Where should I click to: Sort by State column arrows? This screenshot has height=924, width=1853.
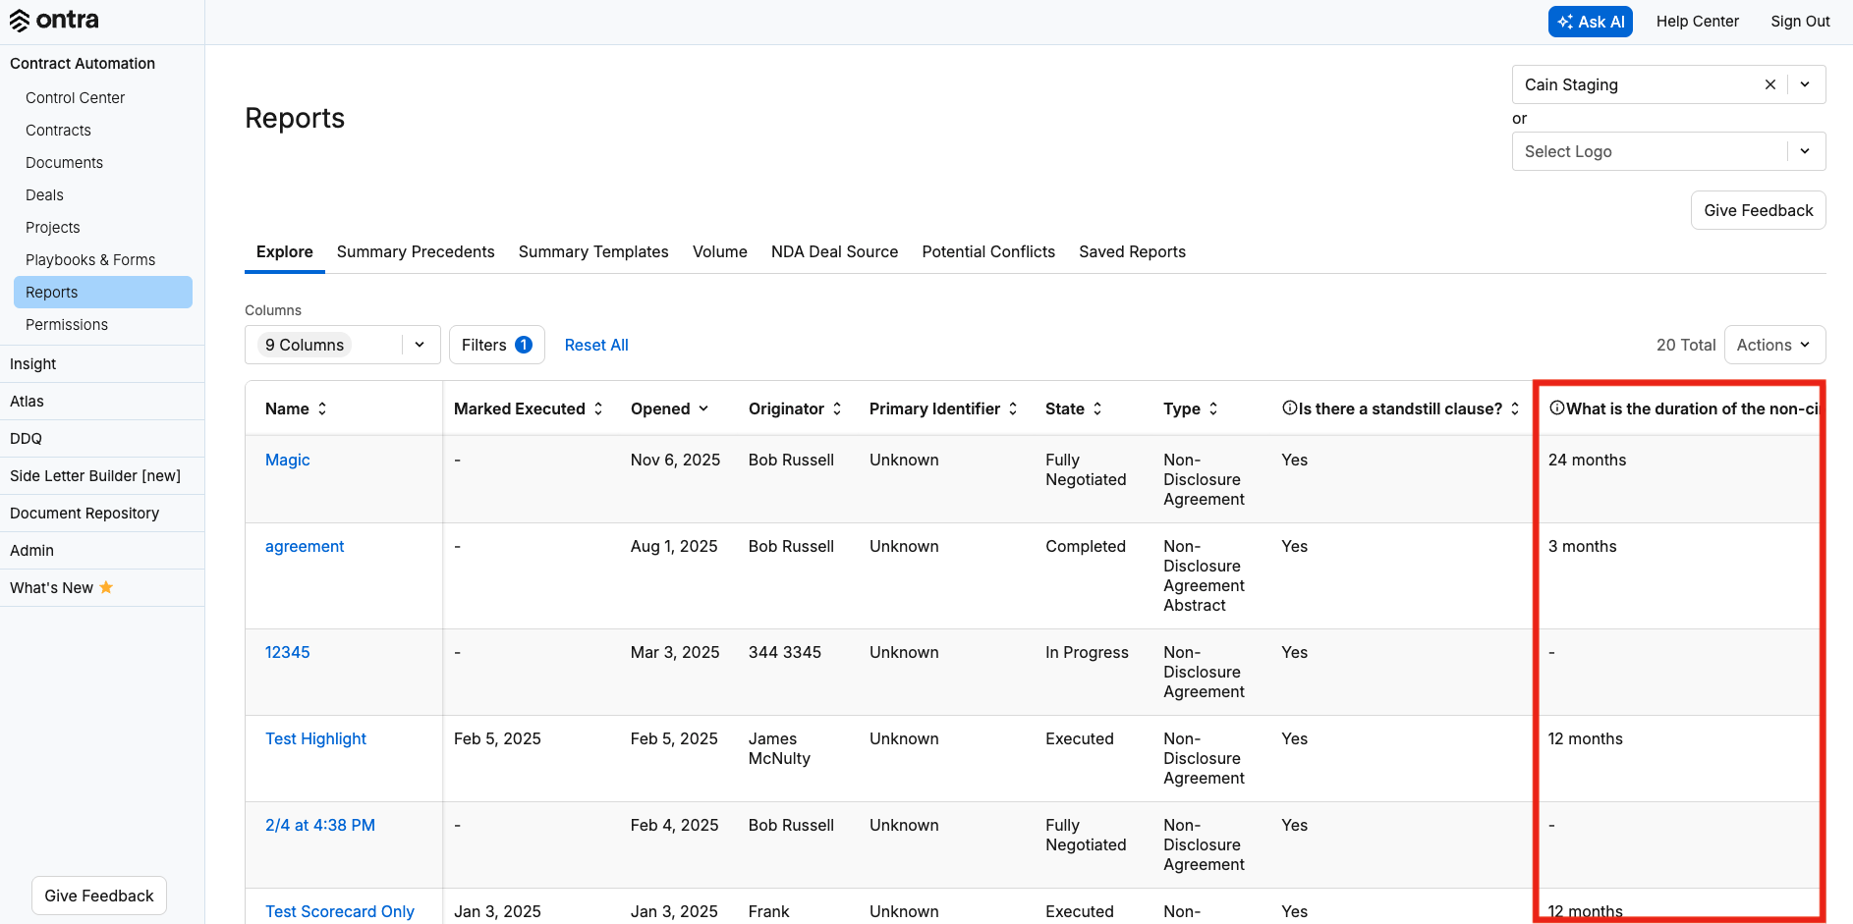[x=1097, y=408]
